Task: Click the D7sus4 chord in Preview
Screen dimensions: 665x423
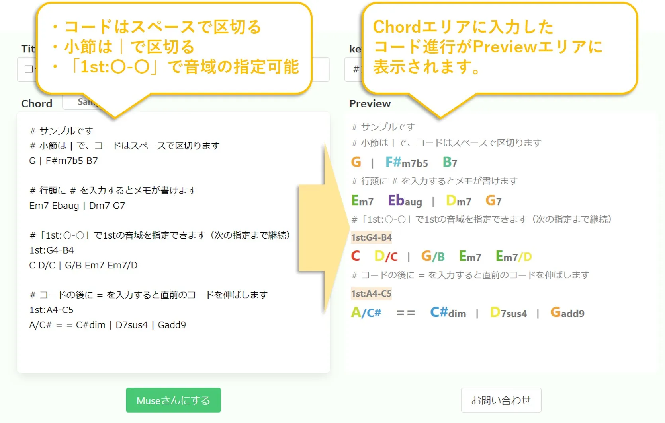Action: [508, 313]
